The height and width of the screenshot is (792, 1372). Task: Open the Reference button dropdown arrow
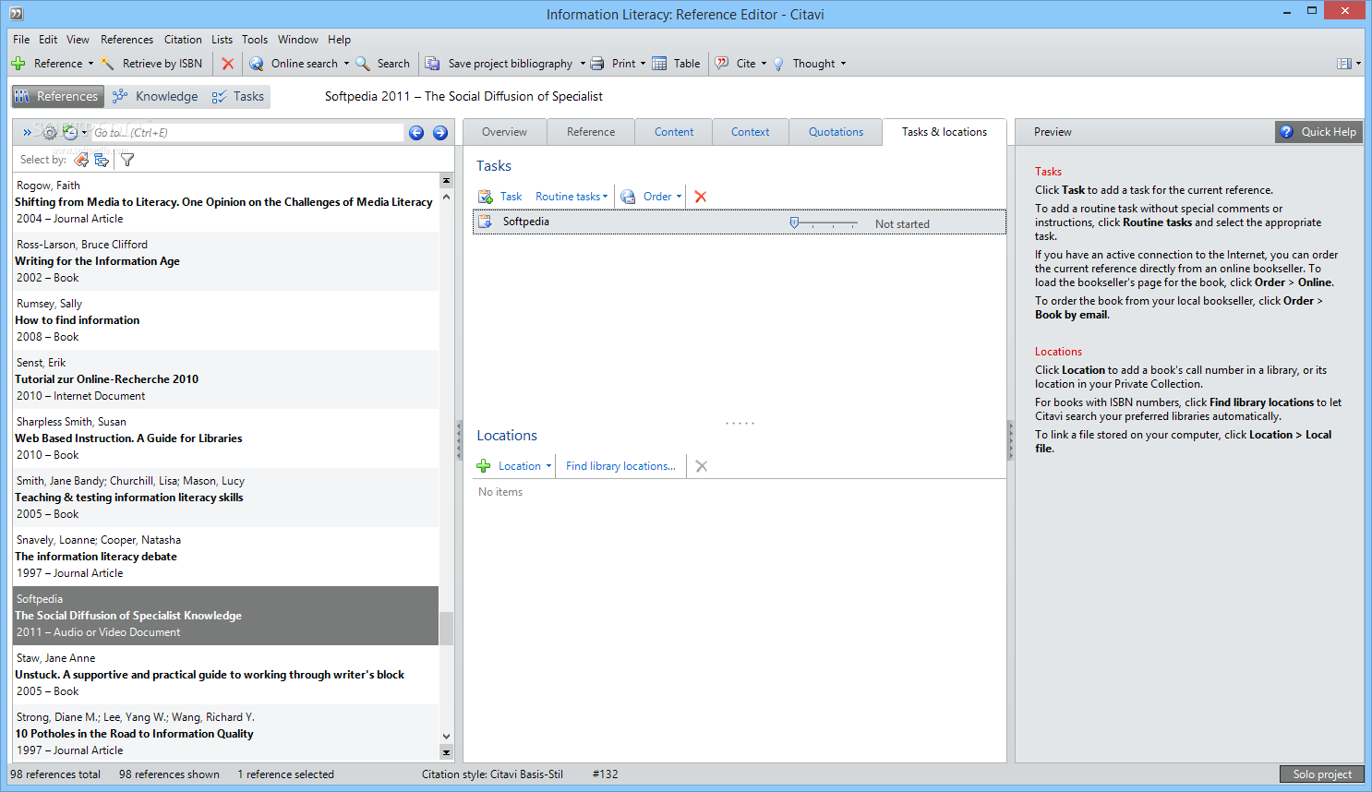pyautogui.click(x=90, y=64)
